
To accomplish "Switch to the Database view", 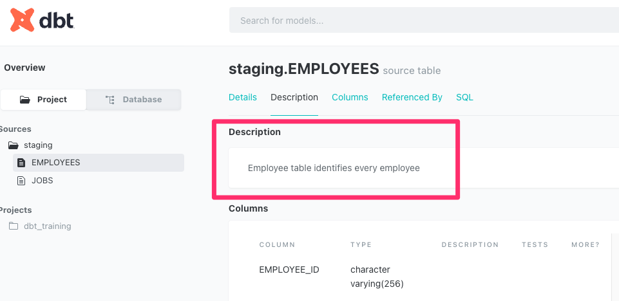I will point(134,100).
